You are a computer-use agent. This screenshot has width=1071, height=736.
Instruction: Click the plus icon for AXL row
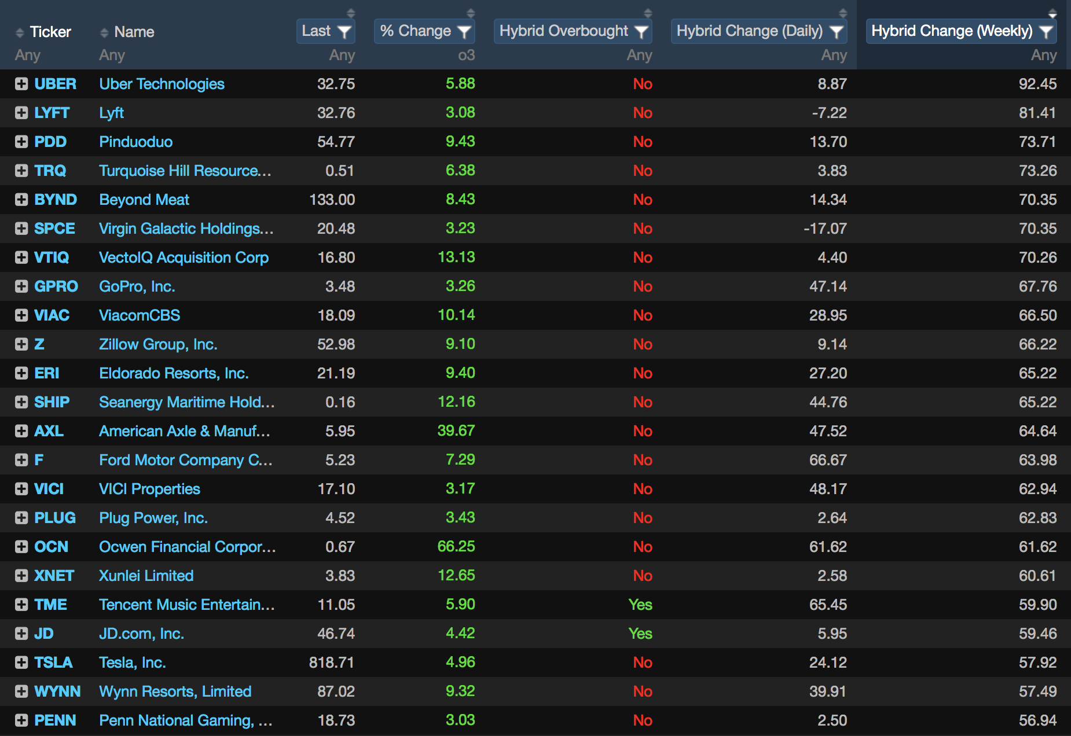(x=21, y=431)
